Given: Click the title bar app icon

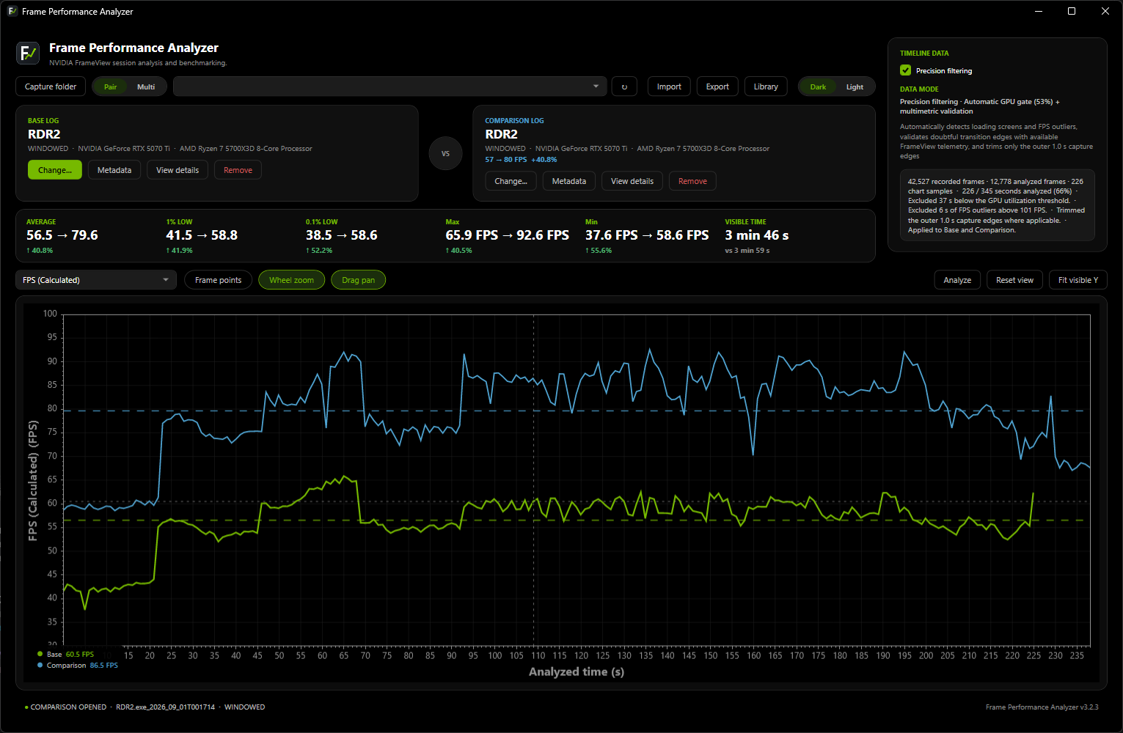Looking at the screenshot, I should [x=12, y=11].
